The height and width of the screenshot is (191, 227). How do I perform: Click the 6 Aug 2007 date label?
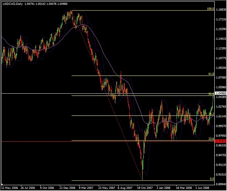point(125,188)
